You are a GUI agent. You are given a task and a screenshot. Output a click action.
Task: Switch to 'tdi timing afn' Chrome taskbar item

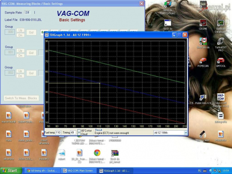(x=42, y=171)
